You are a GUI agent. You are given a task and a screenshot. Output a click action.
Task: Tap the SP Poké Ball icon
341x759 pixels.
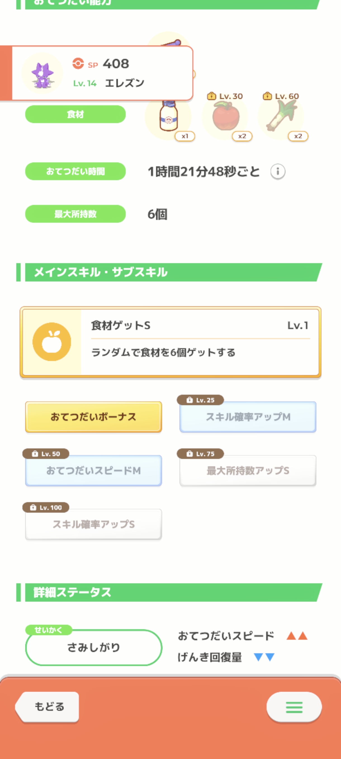point(78,63)
